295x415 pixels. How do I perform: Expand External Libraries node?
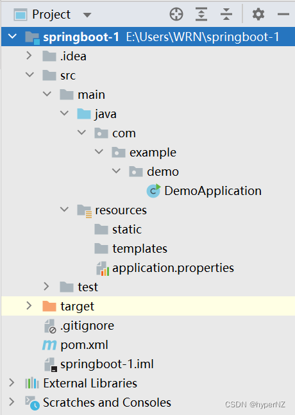tap(12, 383)
